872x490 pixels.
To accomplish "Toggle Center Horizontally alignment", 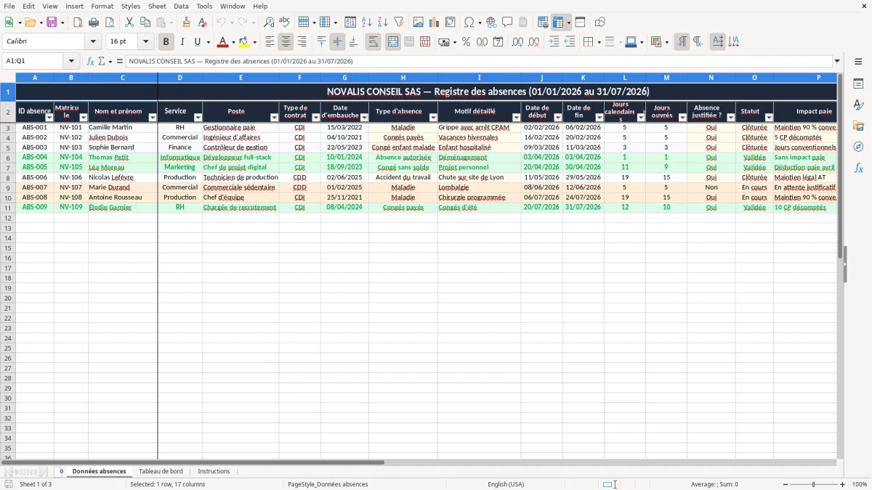I will [x=286, y=42].
